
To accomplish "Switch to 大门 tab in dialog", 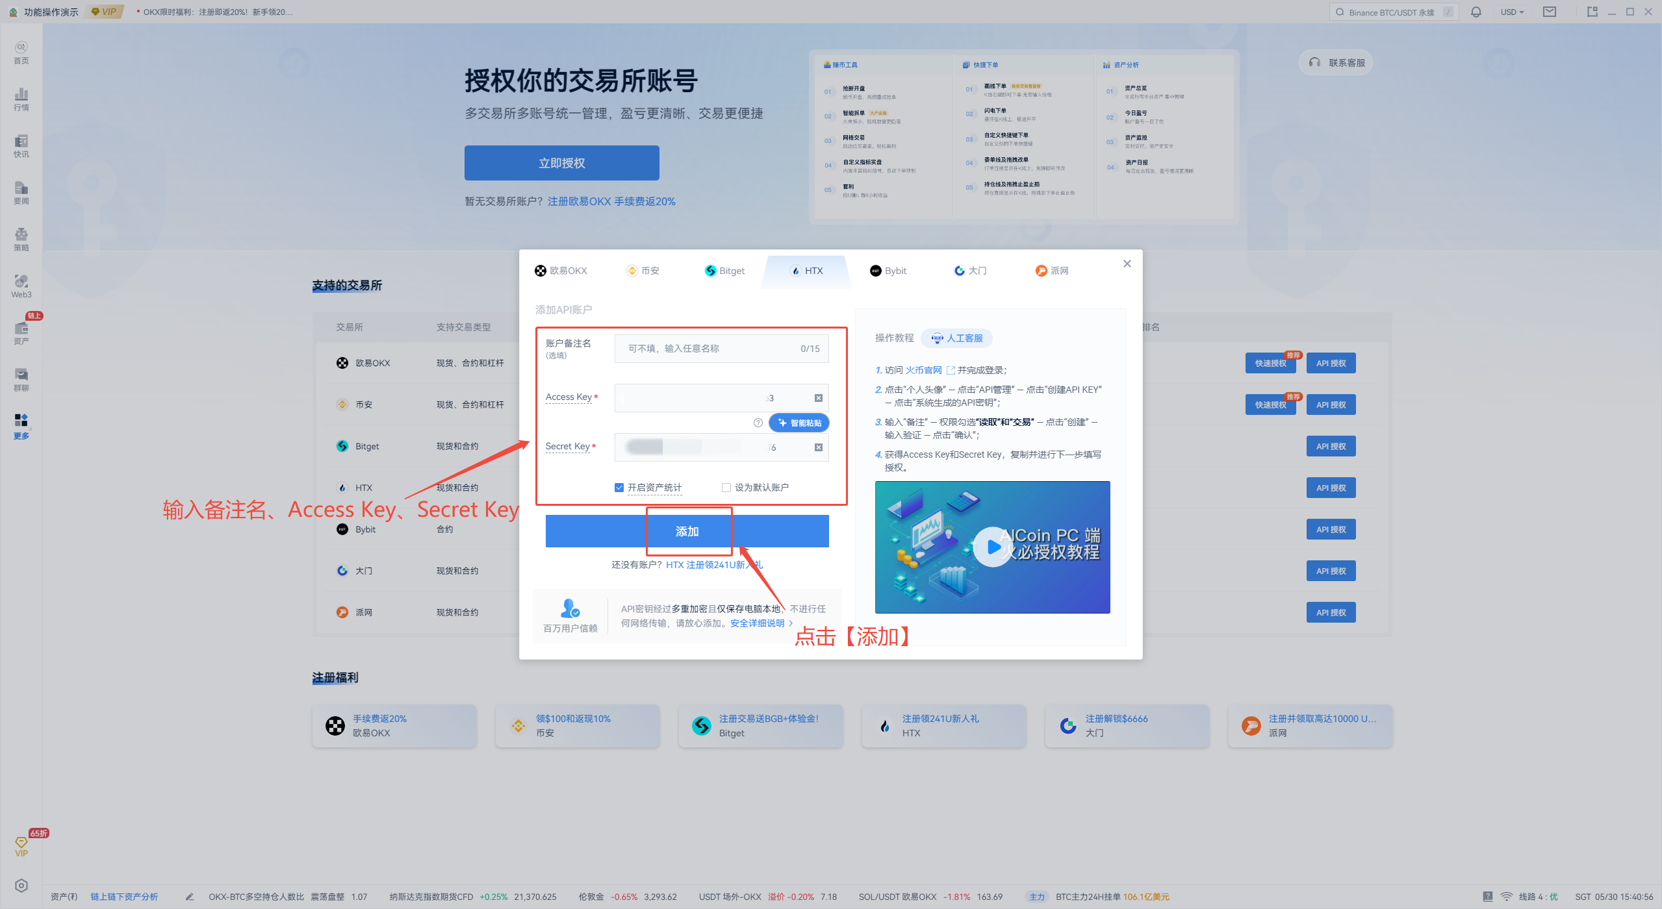I will [x=970, y=271].
